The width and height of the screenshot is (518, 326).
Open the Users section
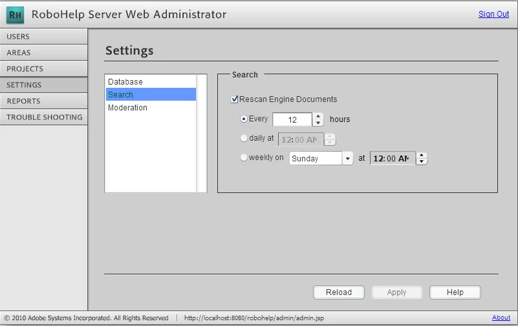(43, 36)
